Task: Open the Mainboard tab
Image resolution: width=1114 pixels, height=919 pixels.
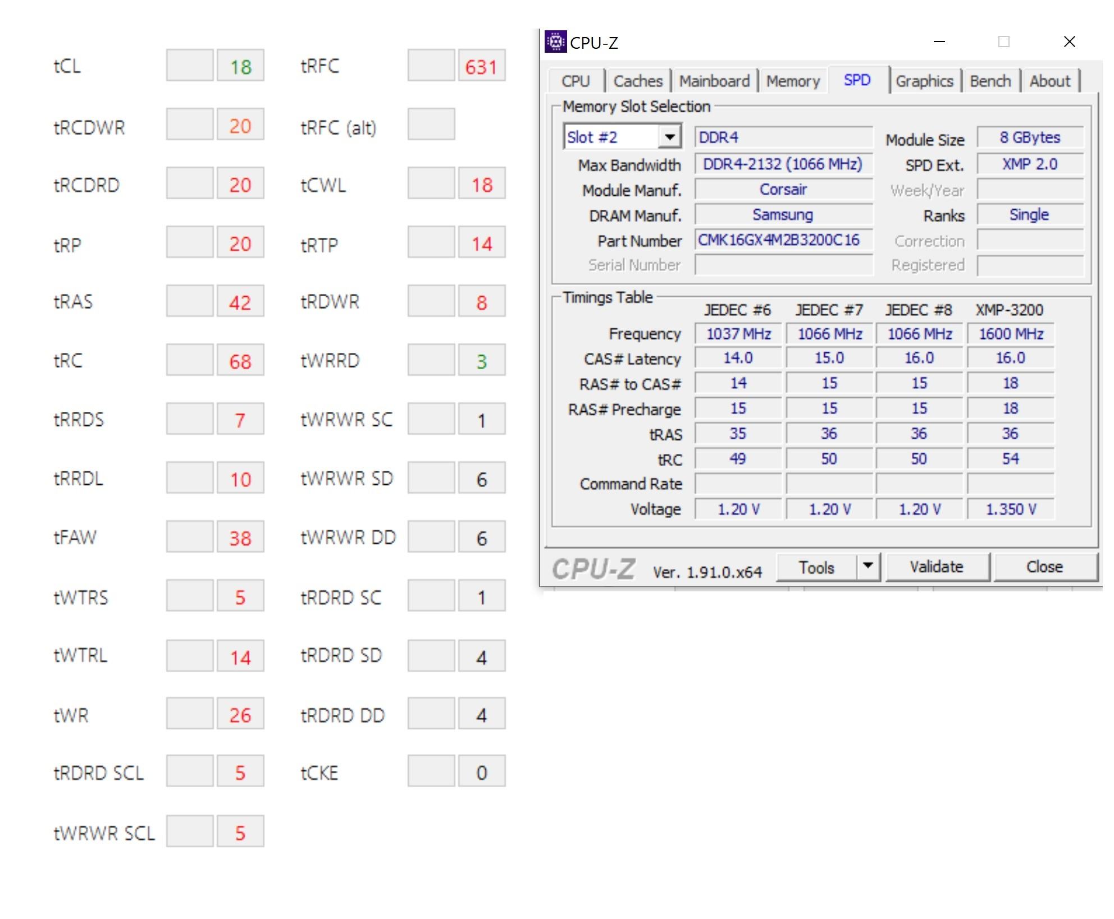Action: click(x=714, y=81)
